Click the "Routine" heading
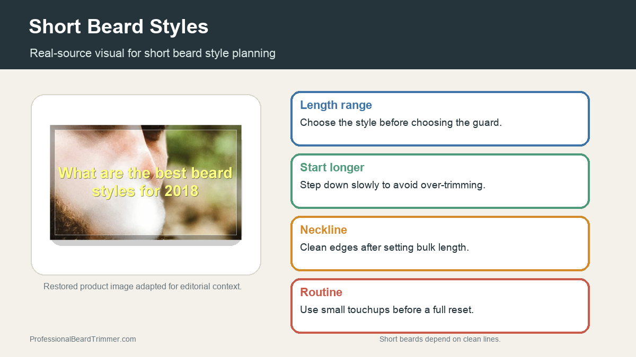 pos(321,292)
